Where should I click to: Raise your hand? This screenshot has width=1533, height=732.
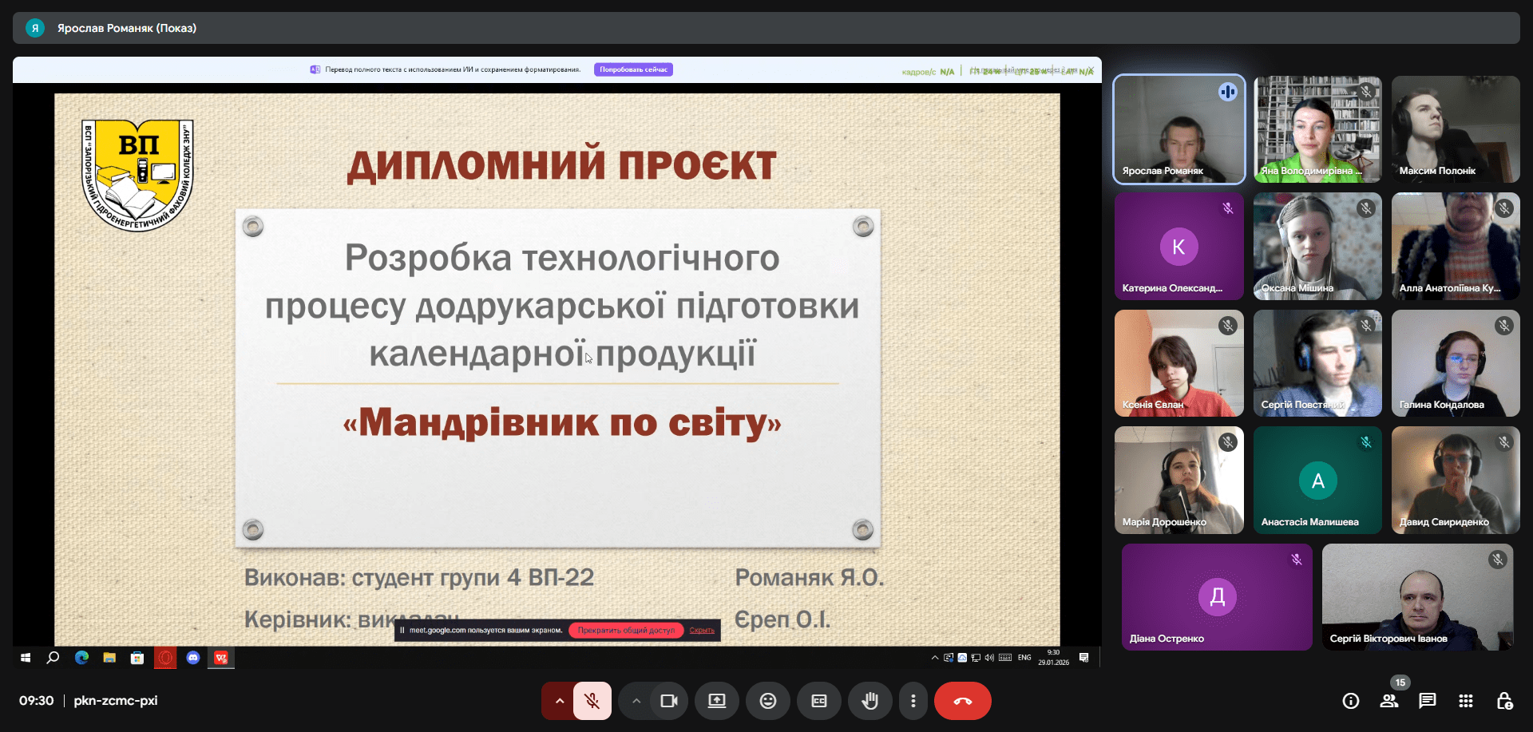[869, 701]
